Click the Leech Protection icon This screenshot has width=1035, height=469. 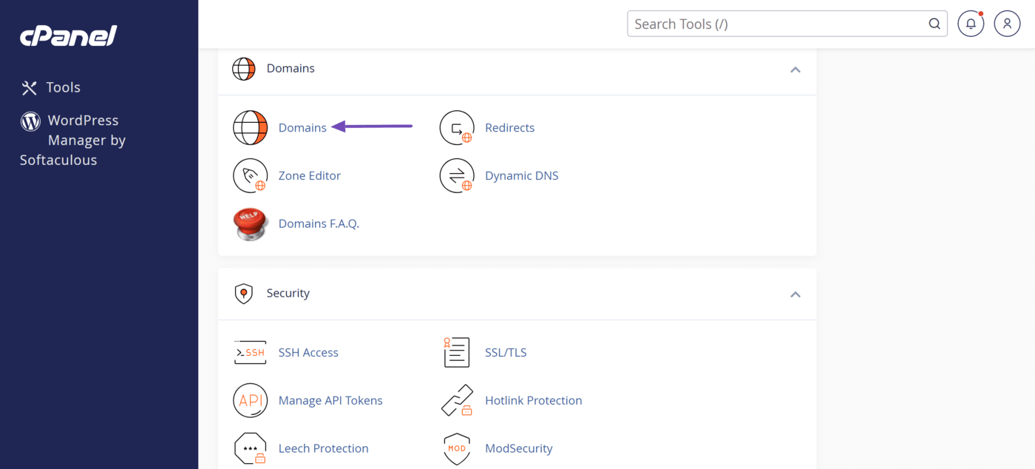click(x=250, y=448)
